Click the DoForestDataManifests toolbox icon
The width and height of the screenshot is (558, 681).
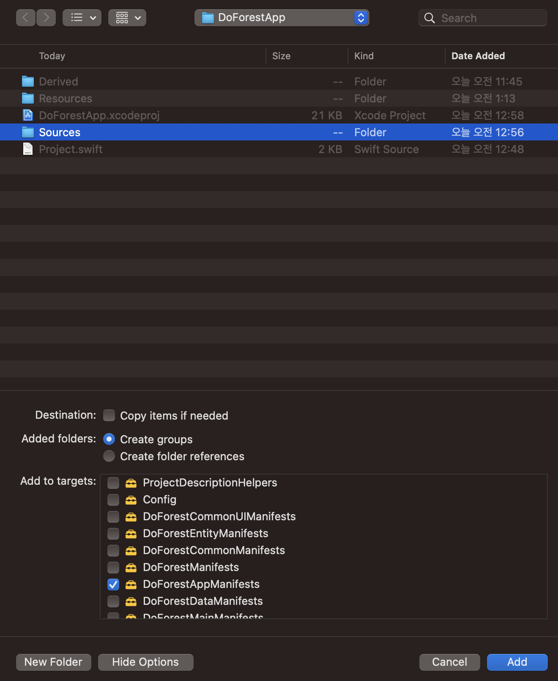point(131,601)
